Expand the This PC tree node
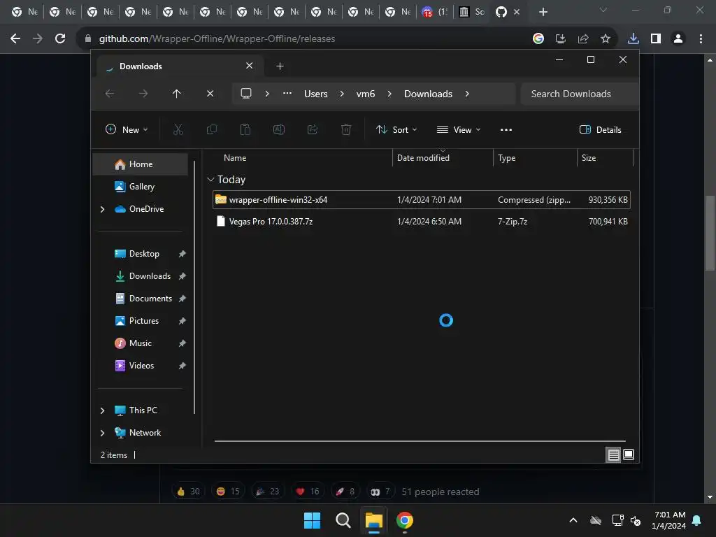Screen dimensions: 716x537 [x=102, y=410]
